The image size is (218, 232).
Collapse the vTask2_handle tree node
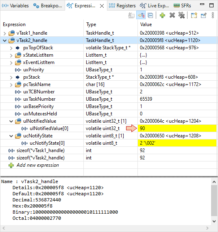[5, 40]
